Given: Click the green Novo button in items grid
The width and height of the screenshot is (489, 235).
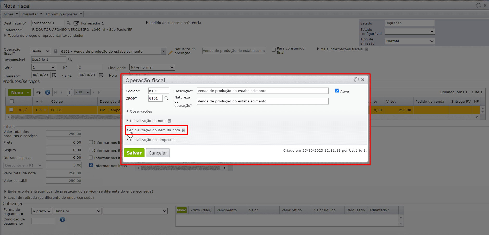Looking at the screenshot, I should (20, 92).
